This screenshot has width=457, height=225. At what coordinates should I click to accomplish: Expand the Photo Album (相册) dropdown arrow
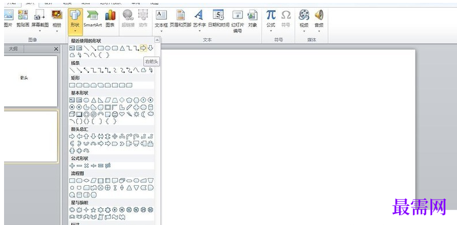(57, 31)
